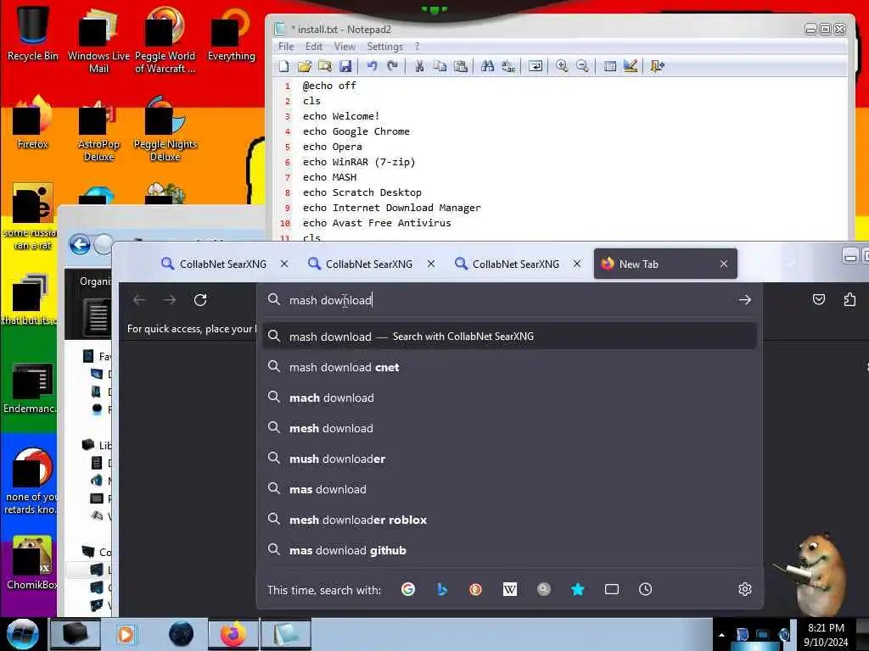Pick the 'mush downloader' suggestion

[x=509, y=459]
